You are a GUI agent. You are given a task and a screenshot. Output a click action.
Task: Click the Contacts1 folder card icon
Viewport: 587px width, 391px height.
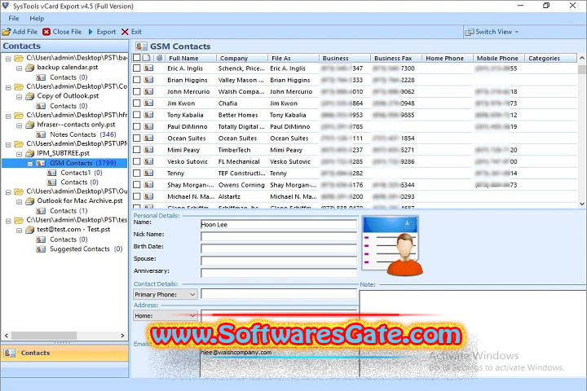pyautogui.click(x=51, y=173)
